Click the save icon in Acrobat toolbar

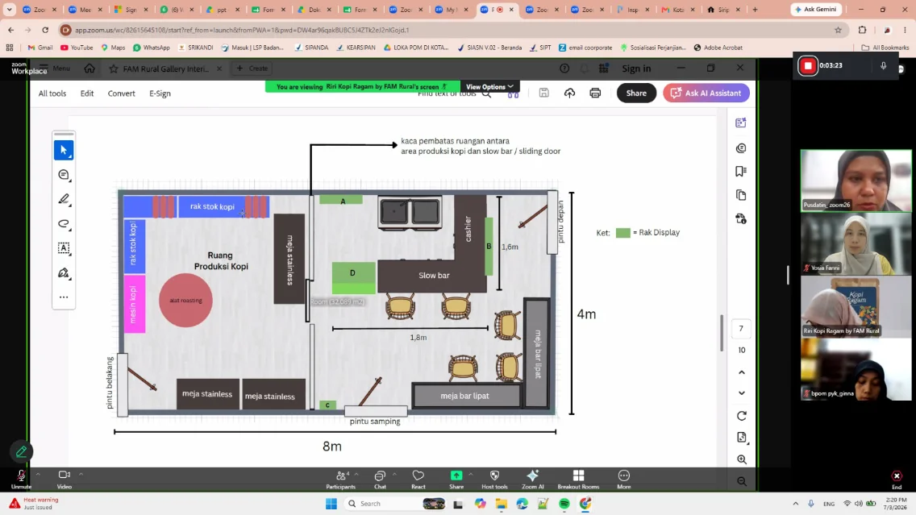tap(543, 93)
